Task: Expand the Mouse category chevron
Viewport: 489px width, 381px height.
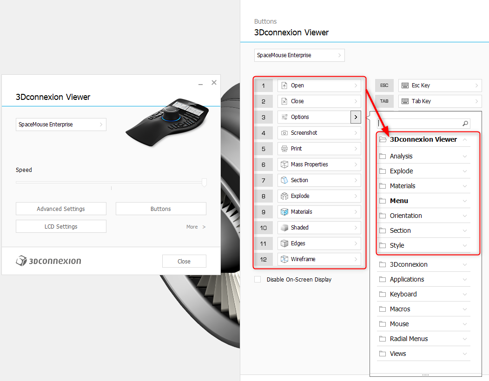Action: 465,324
